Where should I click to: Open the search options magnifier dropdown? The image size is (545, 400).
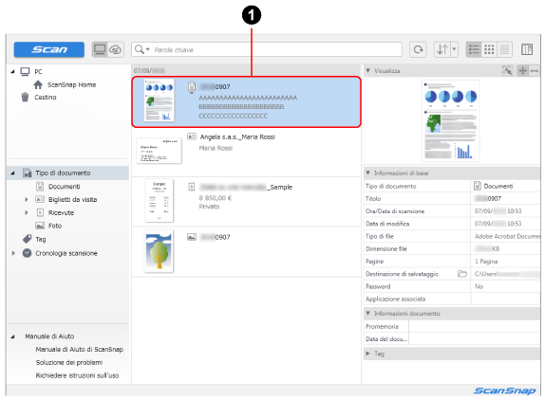(x=141, y=49)
